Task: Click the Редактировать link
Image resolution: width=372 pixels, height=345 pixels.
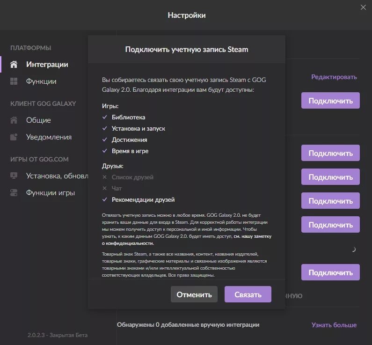Action: pyautogui.click(x=334, y=77)
